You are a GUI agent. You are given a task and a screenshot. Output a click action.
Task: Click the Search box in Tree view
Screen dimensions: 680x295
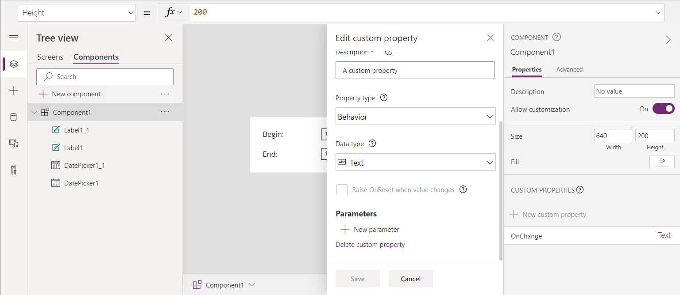(105, 77)
